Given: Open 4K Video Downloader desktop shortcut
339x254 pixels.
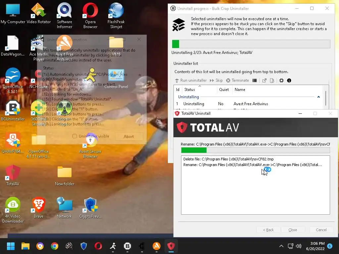Looking at the screenshot, I should (13, 210).
